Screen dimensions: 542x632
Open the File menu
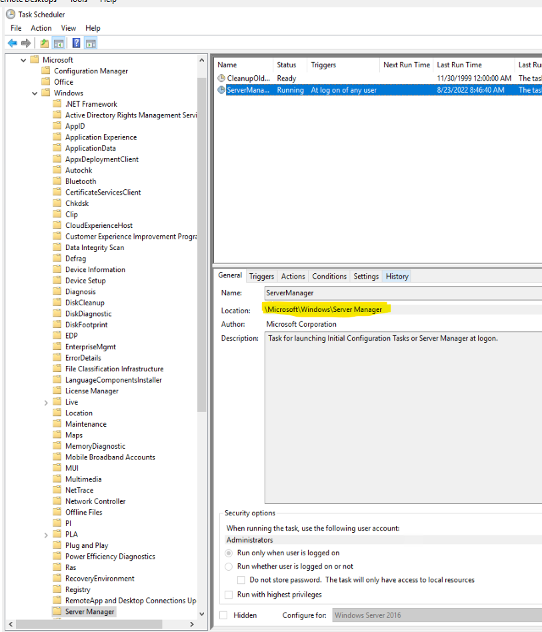(16, 28)
